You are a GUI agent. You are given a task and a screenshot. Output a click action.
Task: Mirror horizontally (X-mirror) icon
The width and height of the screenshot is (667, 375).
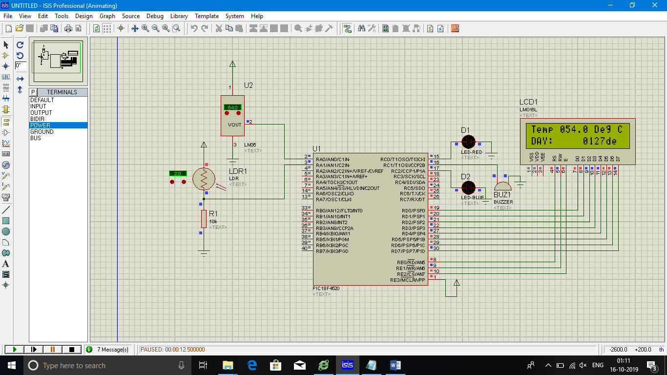(x=20, y=79)
